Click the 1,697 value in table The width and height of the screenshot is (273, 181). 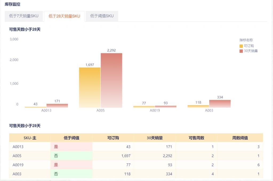126,156
